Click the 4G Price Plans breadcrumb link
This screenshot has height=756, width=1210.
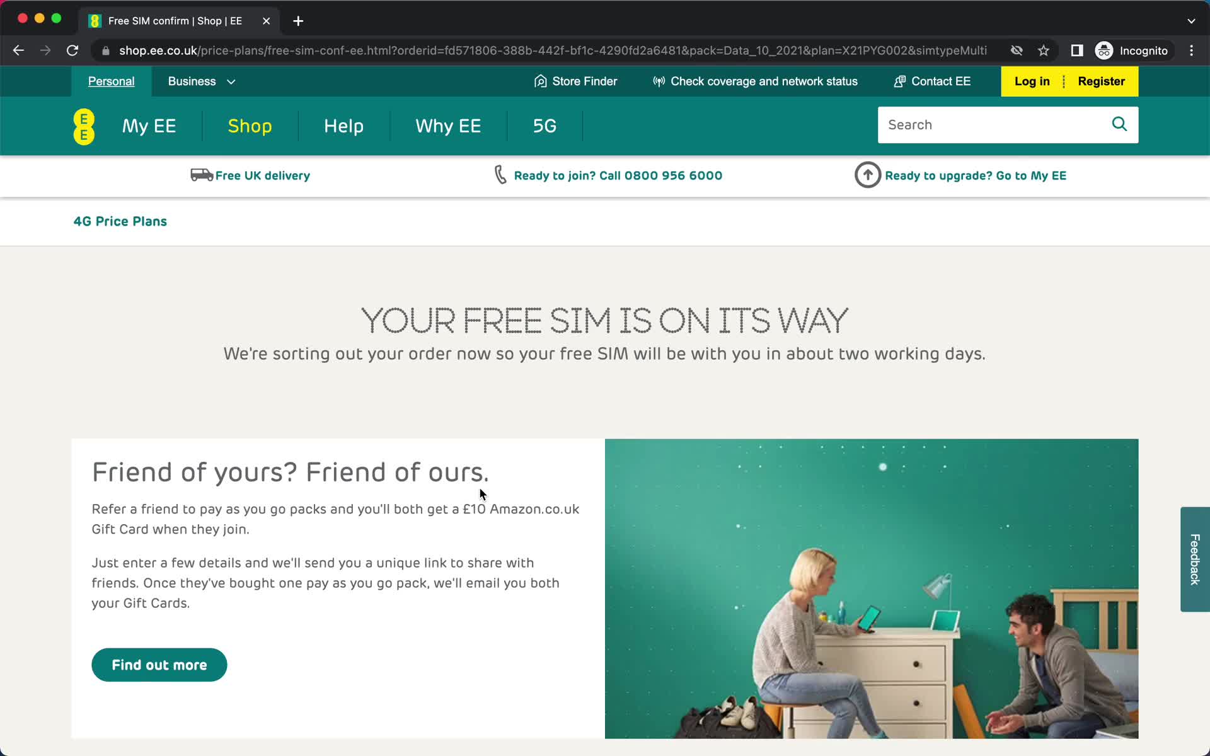120,220
